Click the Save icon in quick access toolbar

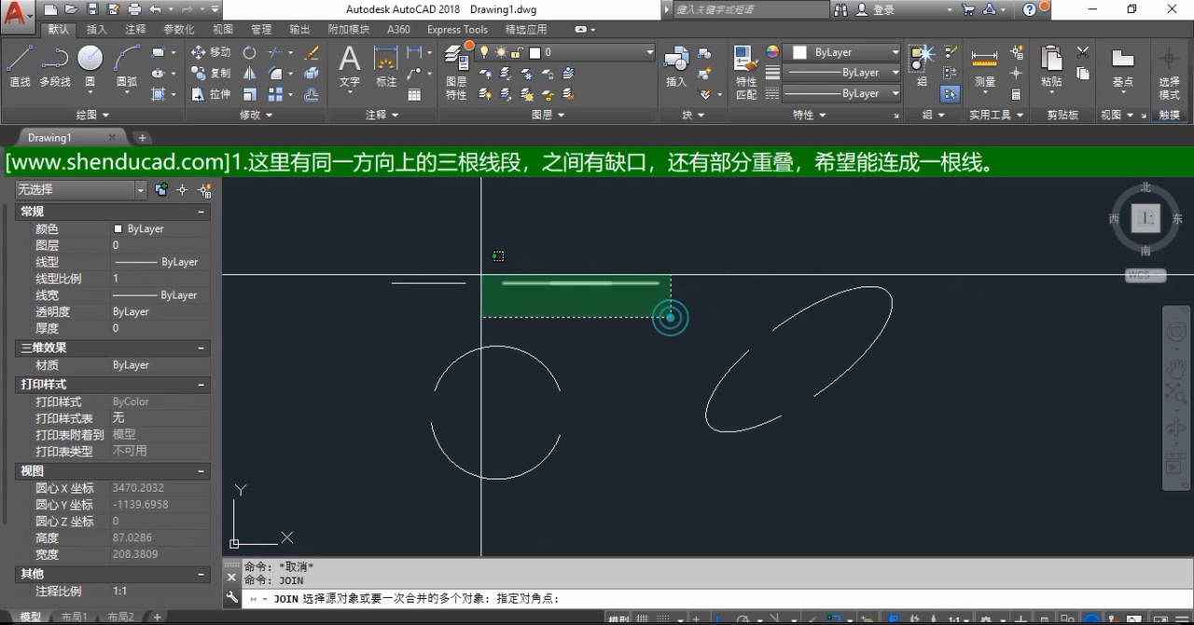click(x=92, y=9)
